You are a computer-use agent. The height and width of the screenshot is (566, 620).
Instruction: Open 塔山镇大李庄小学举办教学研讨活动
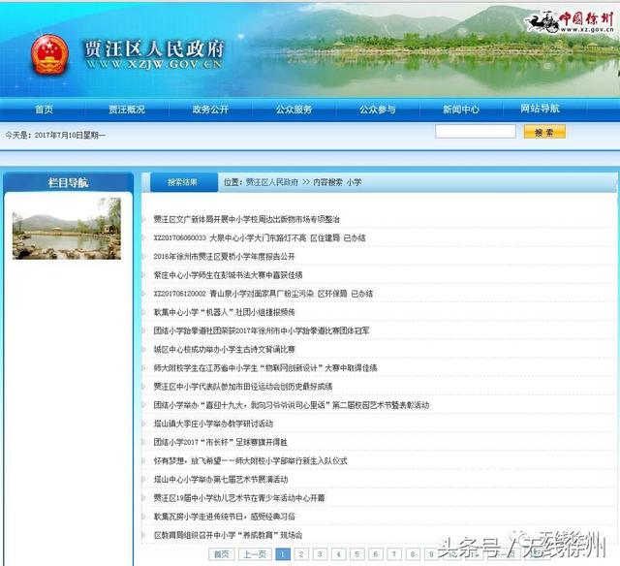coord(213,424)
